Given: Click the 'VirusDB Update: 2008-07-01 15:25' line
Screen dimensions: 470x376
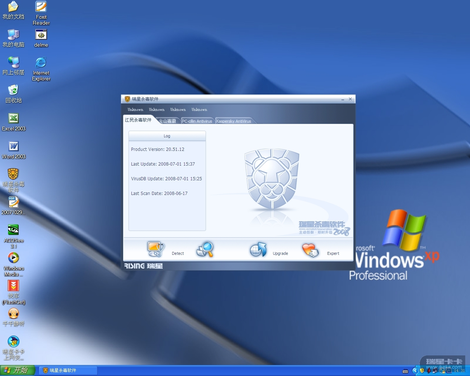Looking at the screenshot, I should 166,179.
